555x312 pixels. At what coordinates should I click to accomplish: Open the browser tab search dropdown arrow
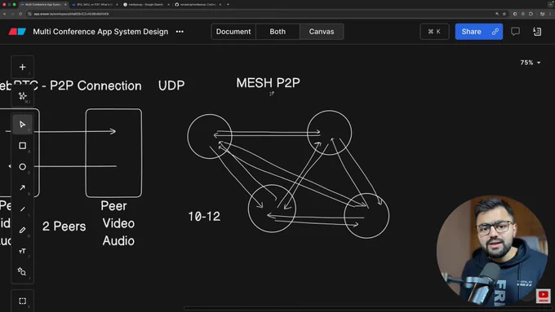(551, 4)
